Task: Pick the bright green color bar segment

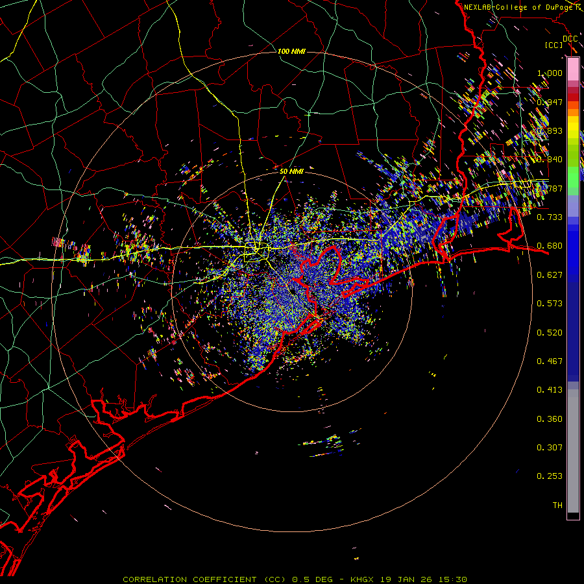Action: pos(573,177)
